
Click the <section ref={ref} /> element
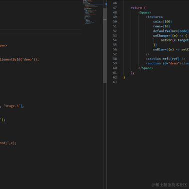point(166,59)
